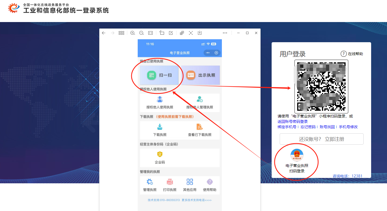Maximize the image viewer window
This screenshot has height=211, width=387.
pos(247,33)
